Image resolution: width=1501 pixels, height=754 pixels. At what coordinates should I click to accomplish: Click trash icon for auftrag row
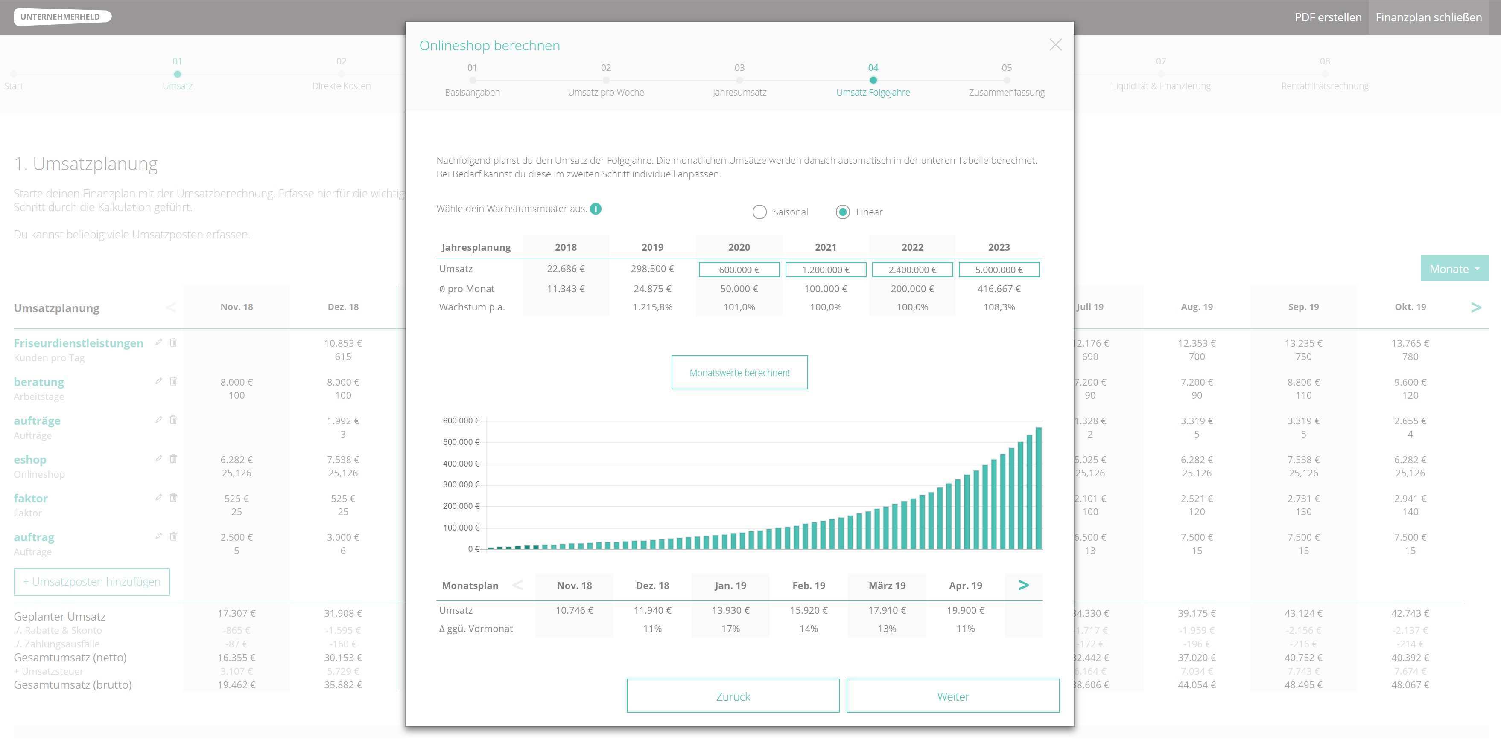click(173, 536)
